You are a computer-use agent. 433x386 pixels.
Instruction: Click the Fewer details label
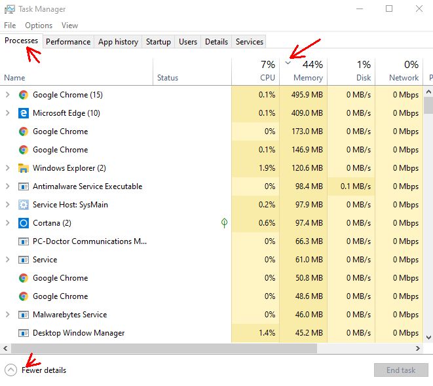tap(44, 370)
